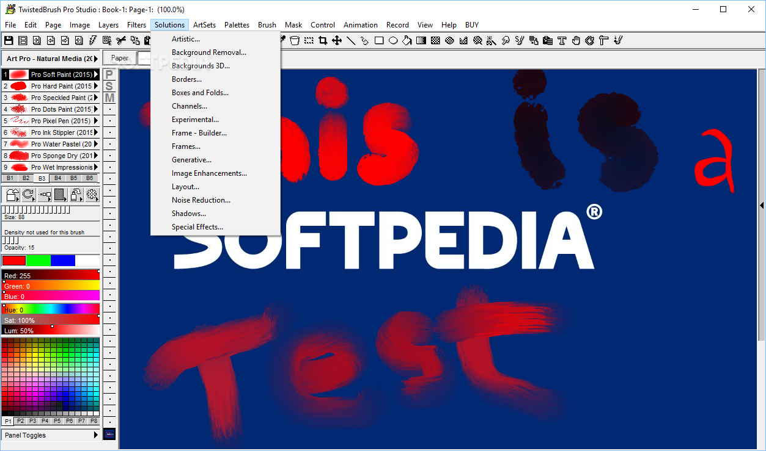Select the four-arrow Move tool
This screenshot has width=766, height=451.
click(x=336, y=40)
